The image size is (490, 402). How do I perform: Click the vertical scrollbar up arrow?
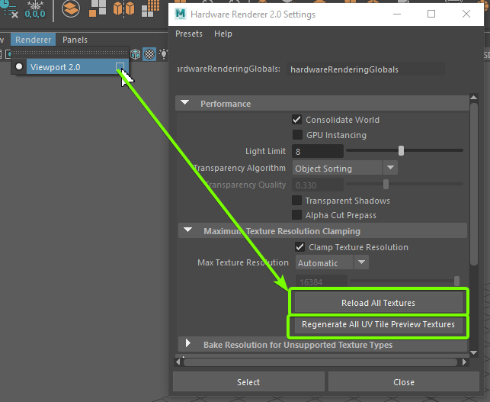coord(474,98)
